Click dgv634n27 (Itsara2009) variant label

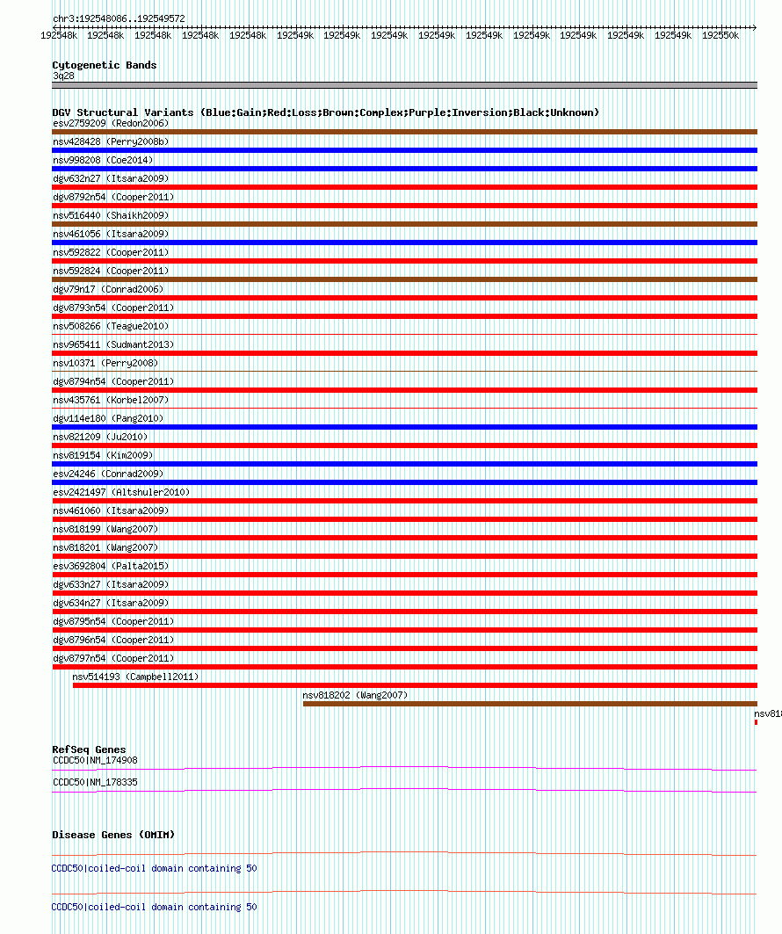(x=111, y=604)
